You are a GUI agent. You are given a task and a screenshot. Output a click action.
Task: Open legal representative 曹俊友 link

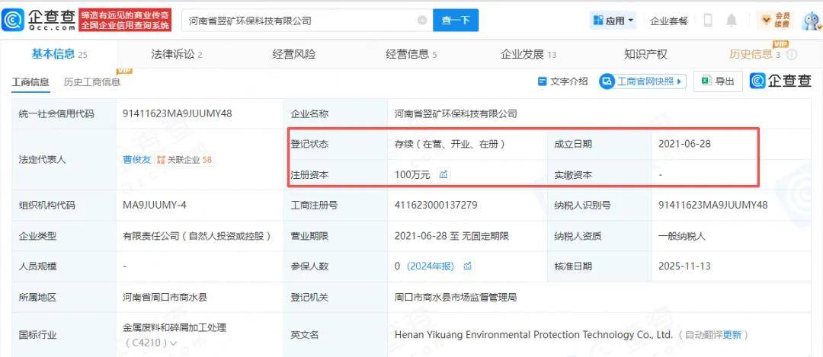click(x=137, y=160)
